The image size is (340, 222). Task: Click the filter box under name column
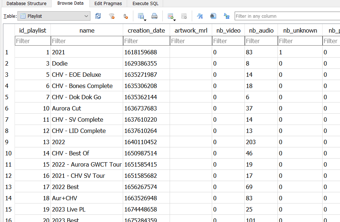point(86,41)
